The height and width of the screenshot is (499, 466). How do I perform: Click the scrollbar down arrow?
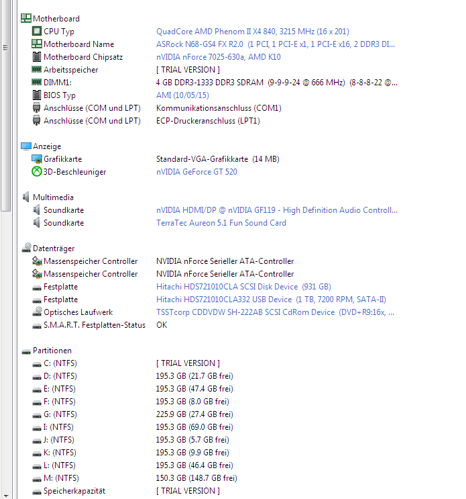pos(5,496)
